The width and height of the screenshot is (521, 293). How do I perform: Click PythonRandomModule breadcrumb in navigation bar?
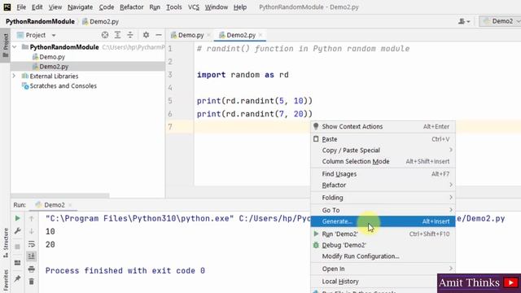(40, 21)
